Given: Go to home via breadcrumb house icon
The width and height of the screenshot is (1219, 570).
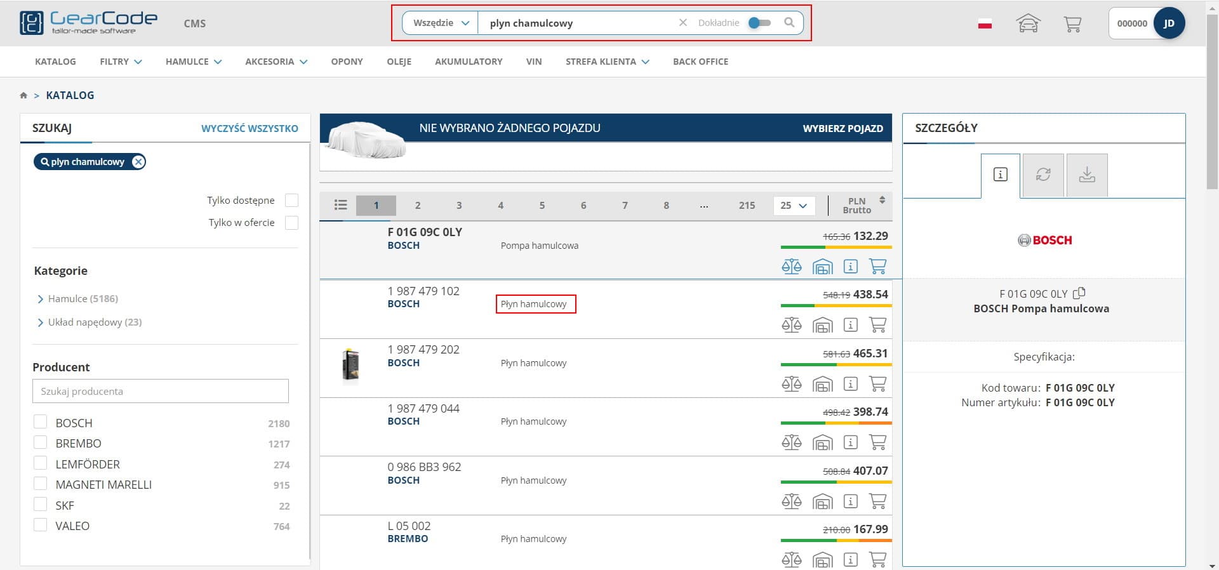Looking at the screenshot, I should click(x=23, y=95).
